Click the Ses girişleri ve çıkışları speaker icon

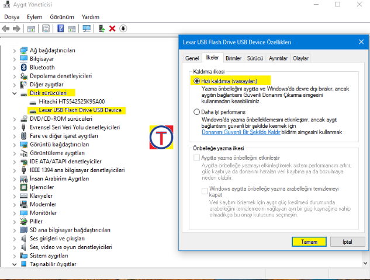(23, 239)
